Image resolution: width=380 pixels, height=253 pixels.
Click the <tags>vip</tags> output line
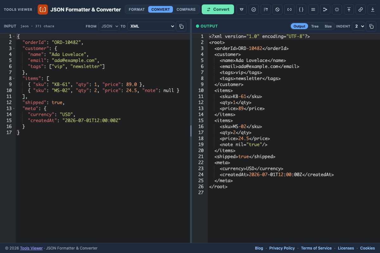click(241, 72)
